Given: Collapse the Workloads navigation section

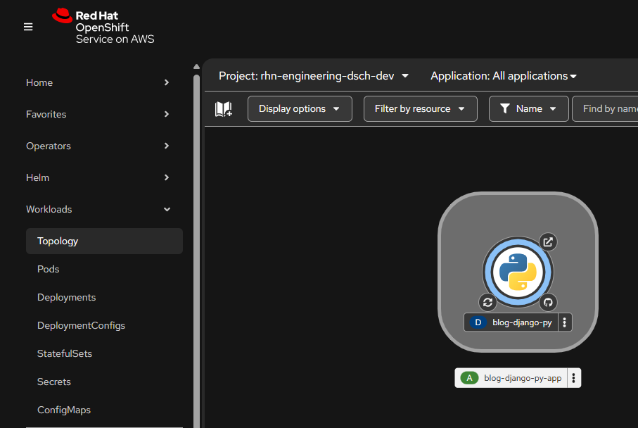Looking at the screenshot, I should (x=98, y=209).
